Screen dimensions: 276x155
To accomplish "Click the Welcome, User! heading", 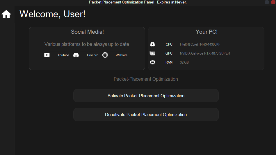I will pos(52,14).
